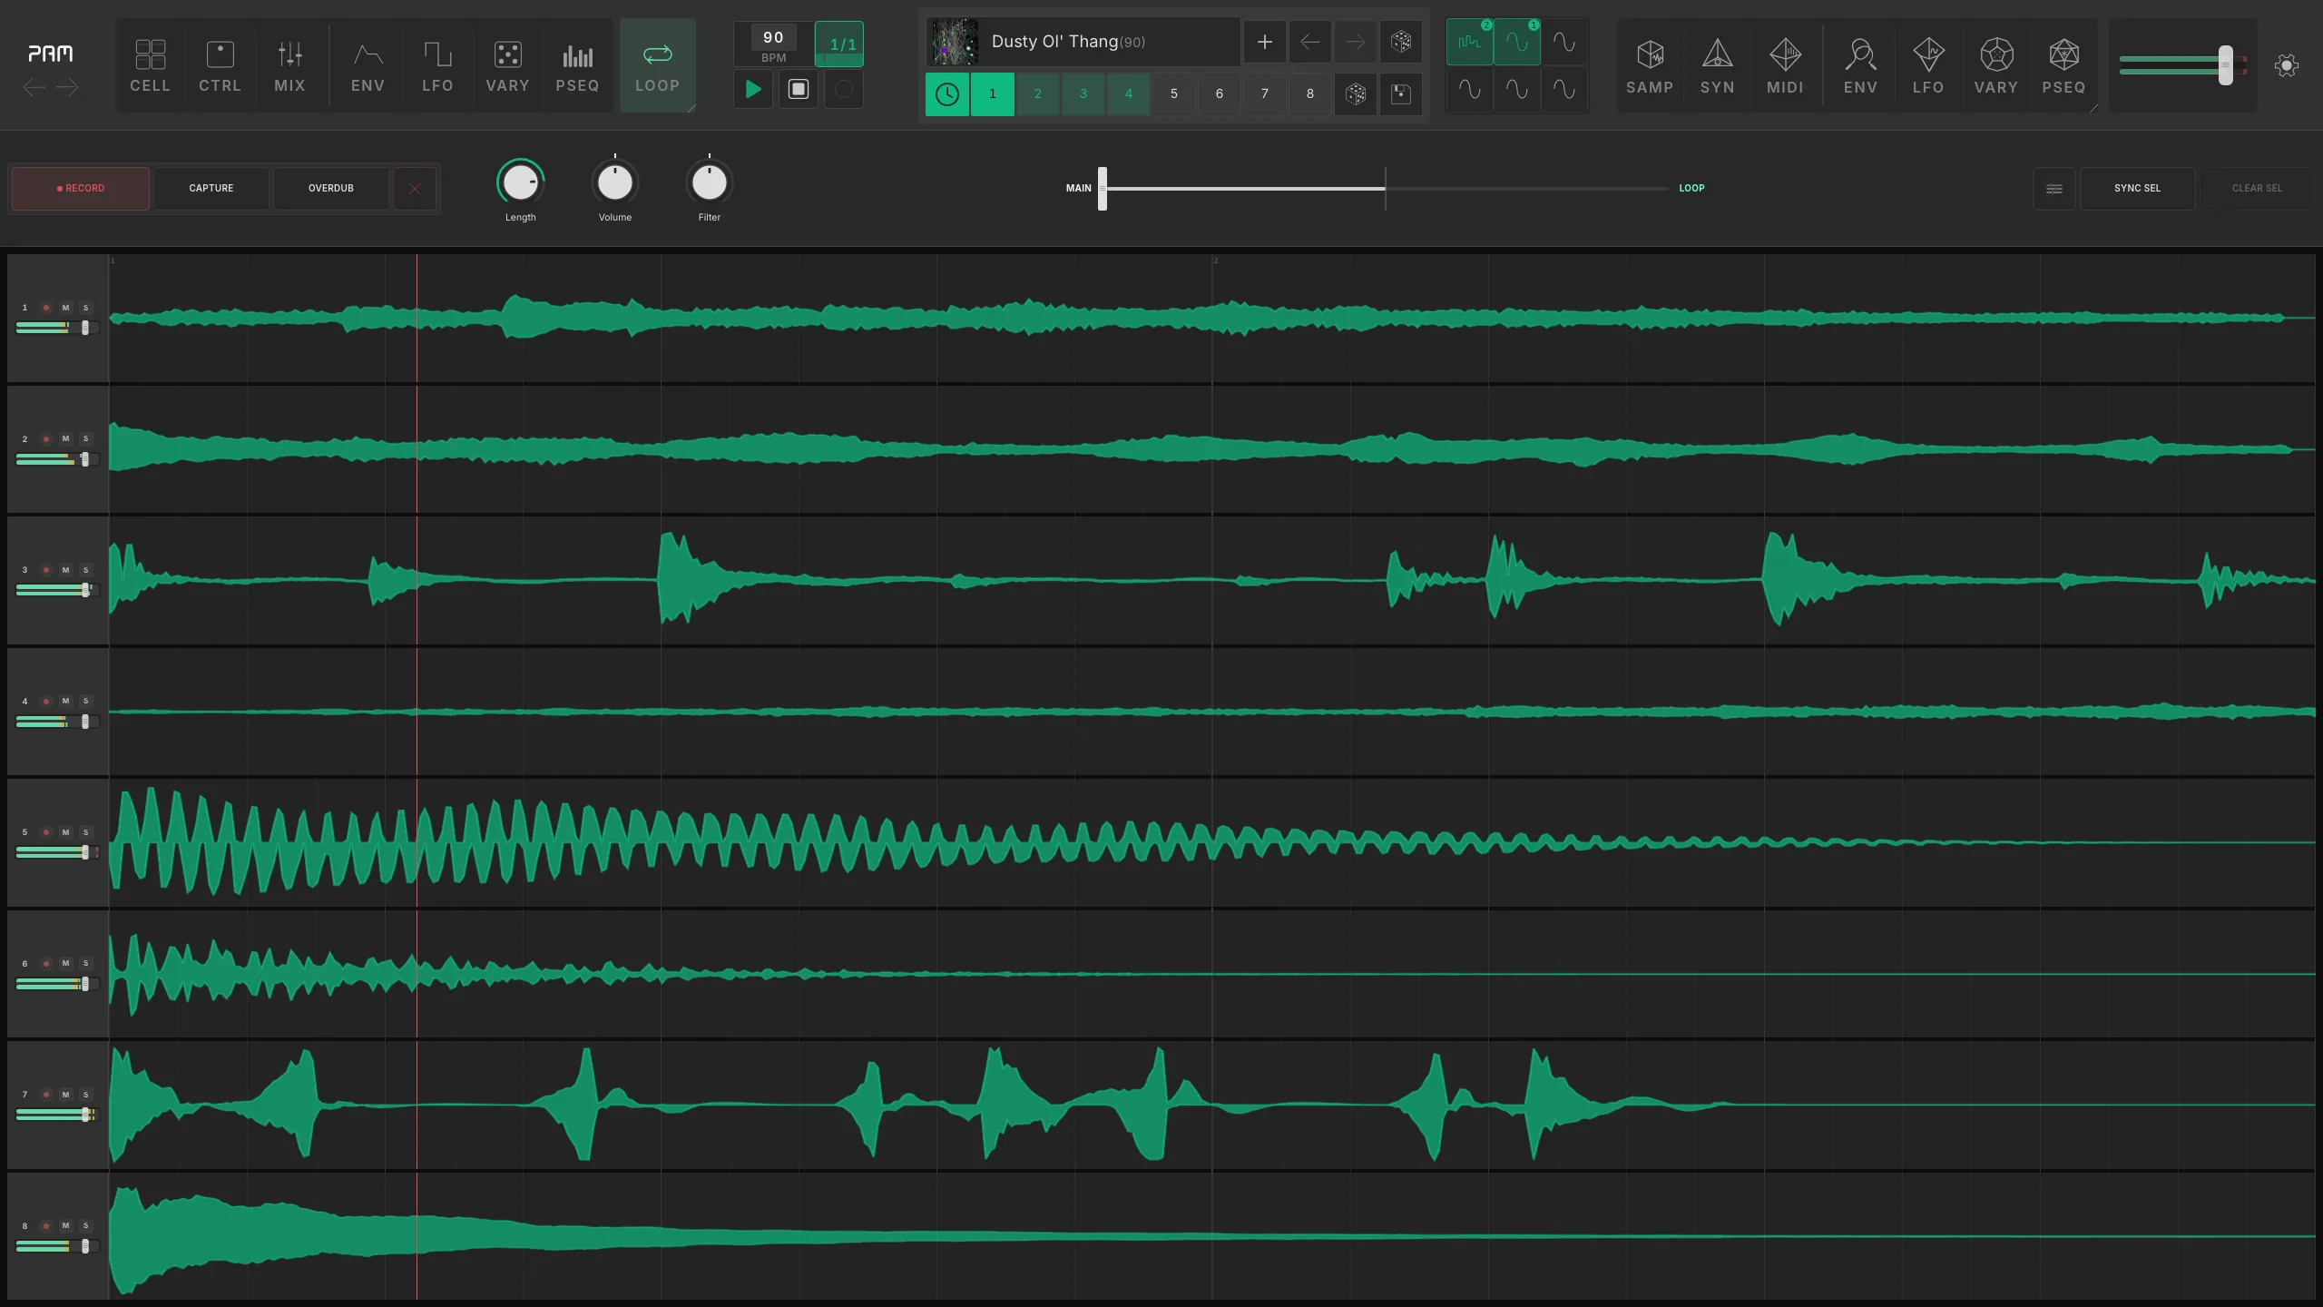Click the round record button in transport
Screen dimensions: 2323x1307
click(844, 89)
